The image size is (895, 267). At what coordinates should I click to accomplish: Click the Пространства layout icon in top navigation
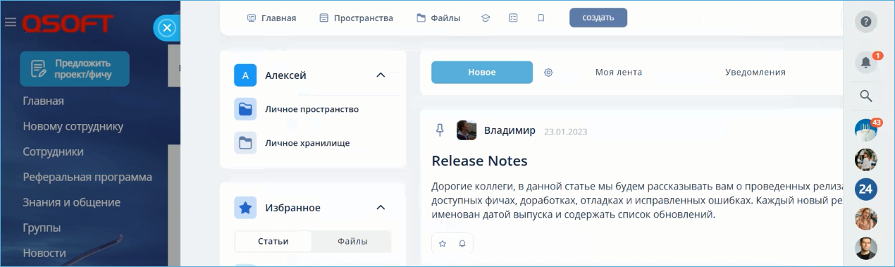(324, 18)
